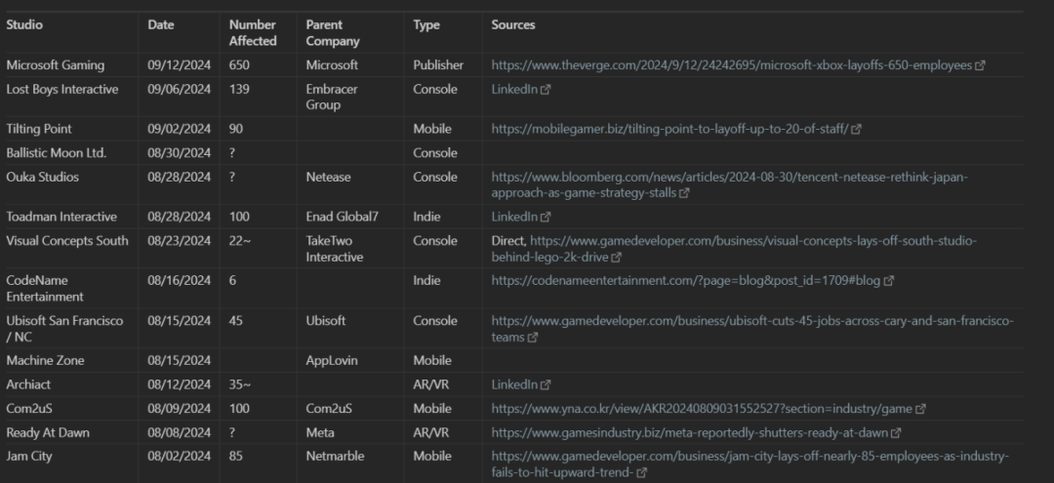Click external-link icon after The Verge URL
The width and height of the screenshot is (1054, 483).
click(980, 65)
